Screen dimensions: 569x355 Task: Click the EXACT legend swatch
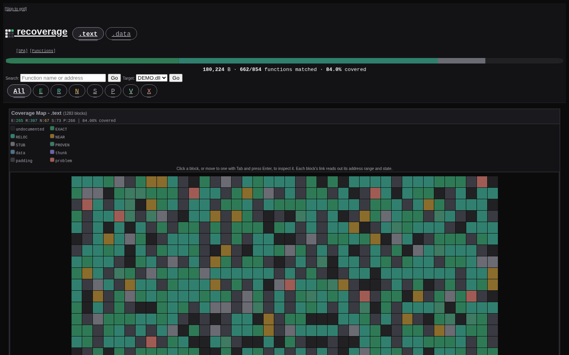coord(52,128)
